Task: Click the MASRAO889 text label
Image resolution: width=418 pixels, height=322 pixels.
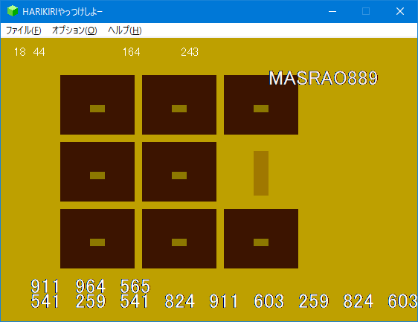Action: tap(323, 78)
